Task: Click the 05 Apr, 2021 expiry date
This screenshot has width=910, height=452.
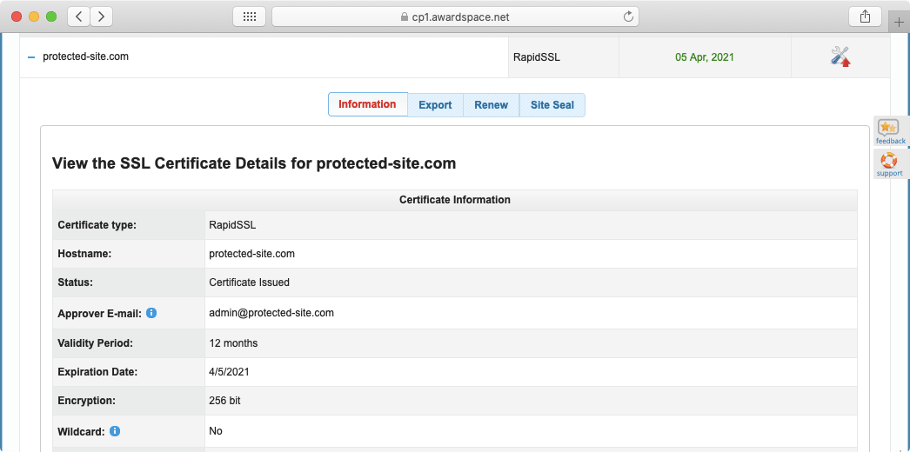Action: click(x=705, y=57)
